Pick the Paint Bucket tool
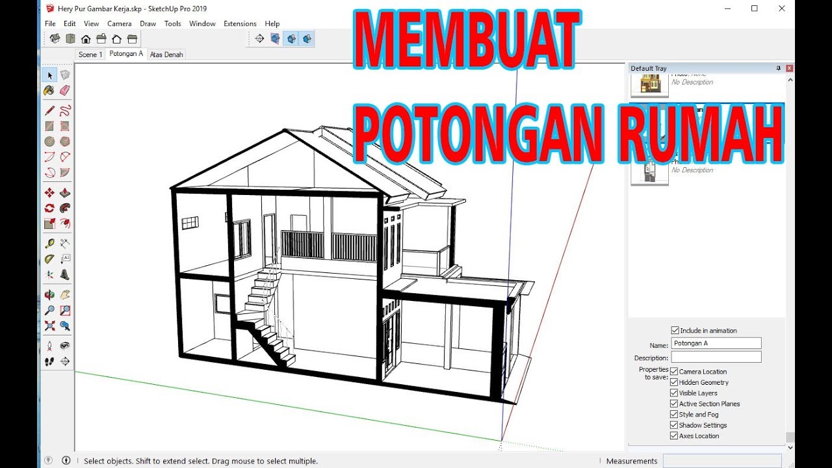Image resolution: width=832 pixels, height=468 pixels. (x=49, y=90)
